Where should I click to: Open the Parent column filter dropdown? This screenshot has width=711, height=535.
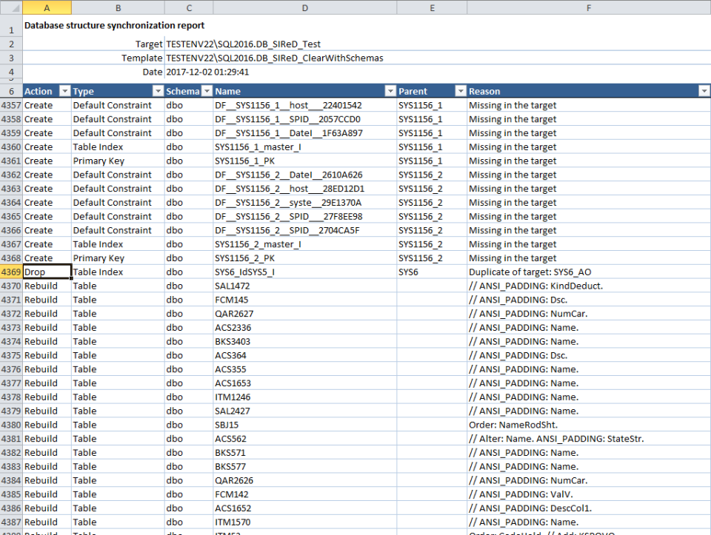coord(459,90)
